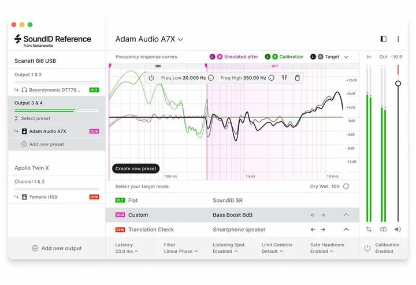Click Add new output
Image resolution: width=416 pixels, height=285 pixels.
pyautogui.click(x=57, y=248)
